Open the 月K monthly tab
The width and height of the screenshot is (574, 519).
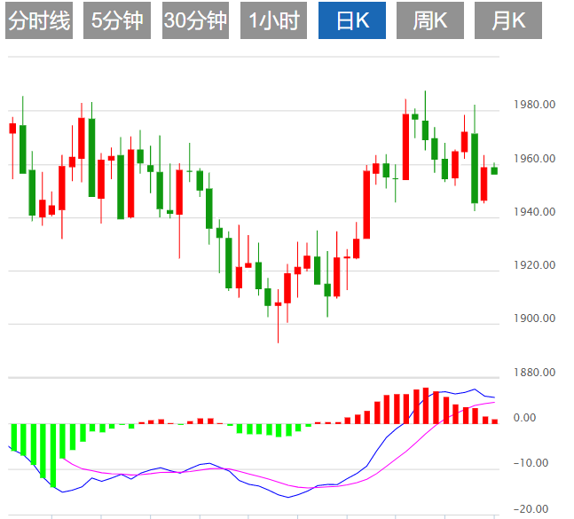pyautogui.click(x=508, y=20)
